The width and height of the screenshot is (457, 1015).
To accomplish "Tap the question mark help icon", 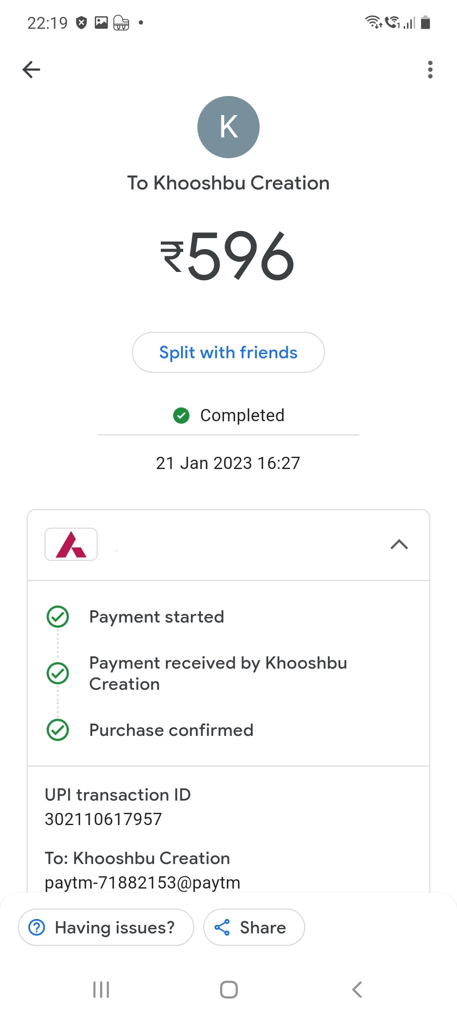I will pyautogui.click(x=37, y=927).
